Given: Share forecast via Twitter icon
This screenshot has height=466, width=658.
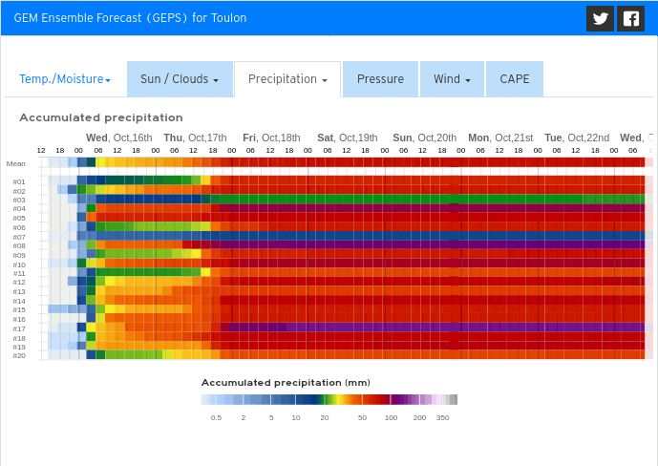Looking at the screenshot, I should [x=600, y=18].
